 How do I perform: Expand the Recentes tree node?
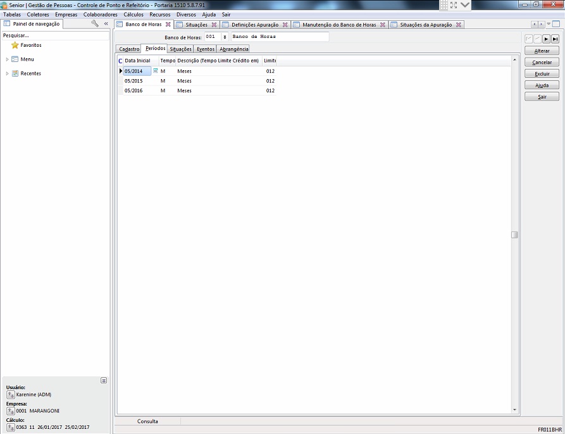tap(7, 73)
